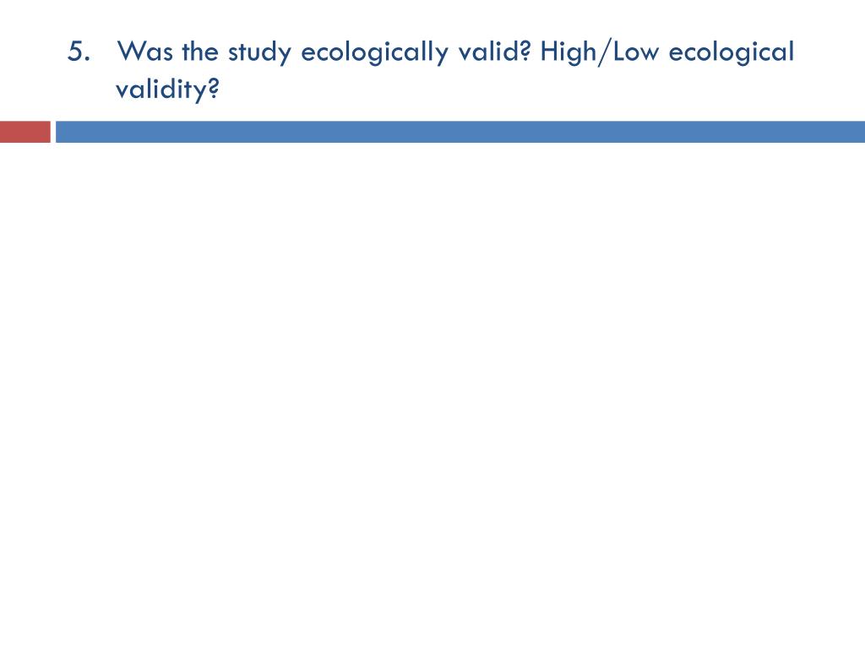Image resolution: width=865 pixels, height=649 pixels.
Task: Click the gap between the red and blue bars
Action: (53, 132)
